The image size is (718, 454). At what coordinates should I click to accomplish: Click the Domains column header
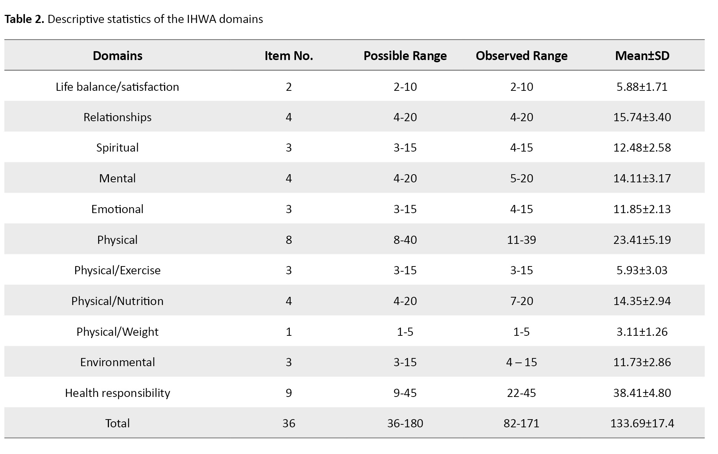tap(117, 56)
